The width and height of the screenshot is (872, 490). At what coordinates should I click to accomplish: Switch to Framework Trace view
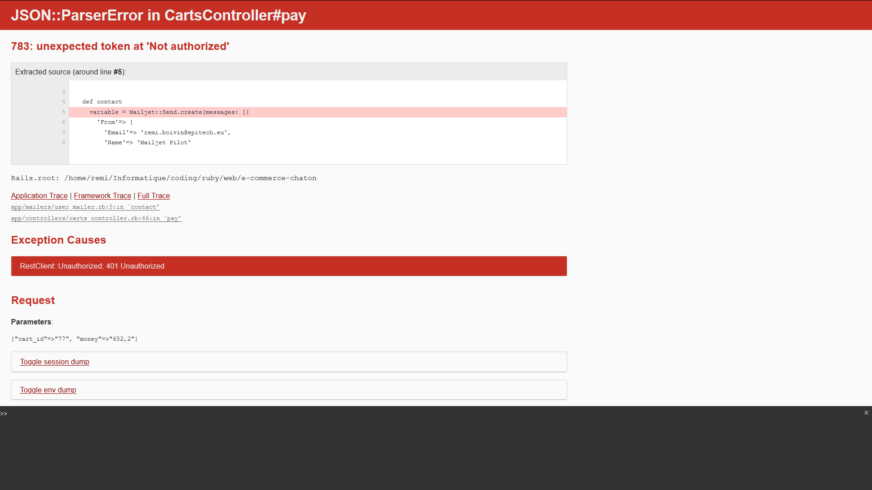pyautogui.click(x=102, y=196)
